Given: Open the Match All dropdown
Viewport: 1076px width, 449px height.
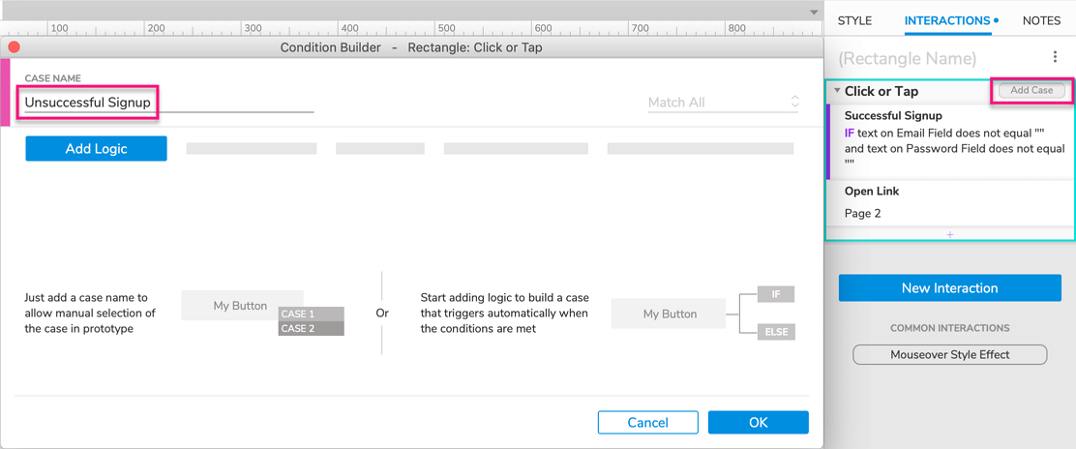Looking at the screenshot, I should pyautogui.click(x=724, y=103).
